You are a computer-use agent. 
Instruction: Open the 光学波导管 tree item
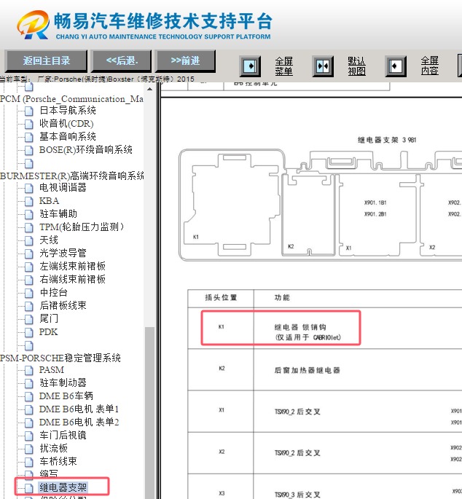coord(63,253)
